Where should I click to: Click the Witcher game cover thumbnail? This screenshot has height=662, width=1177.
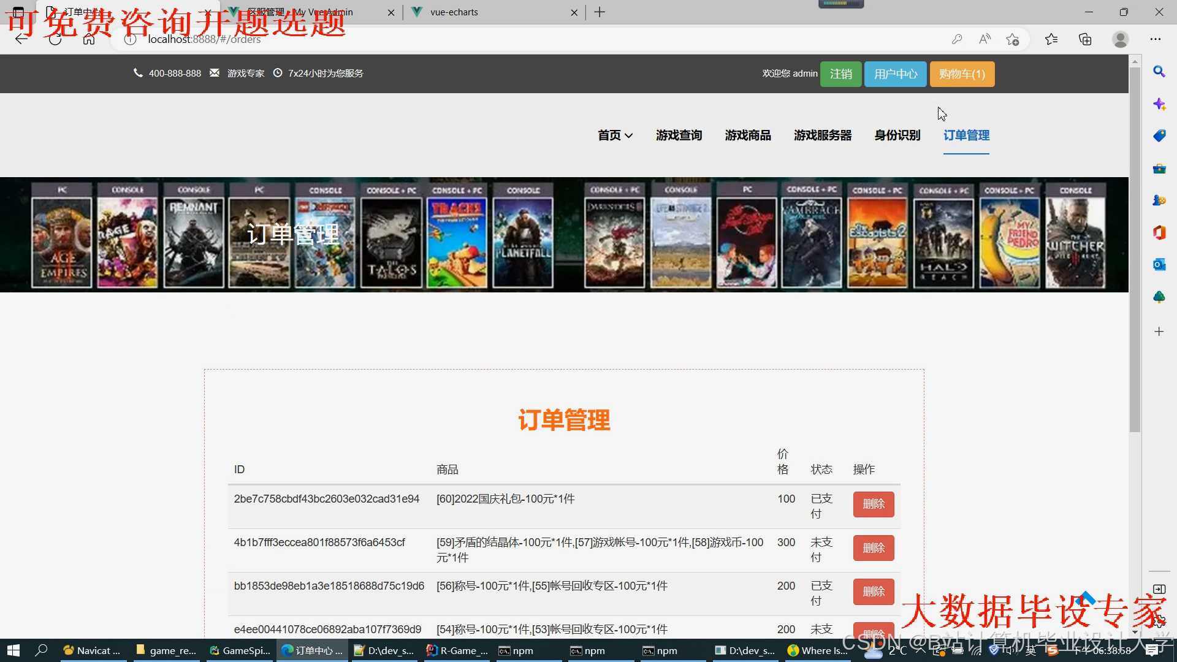[1075, 243]
